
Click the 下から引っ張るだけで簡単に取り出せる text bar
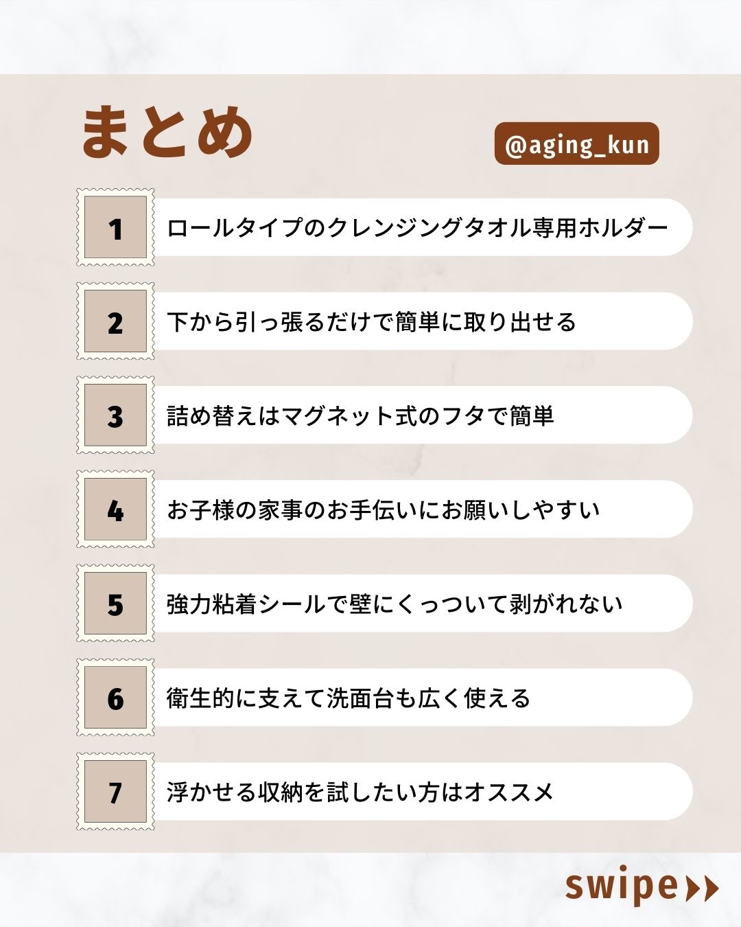tap(419, 321)
